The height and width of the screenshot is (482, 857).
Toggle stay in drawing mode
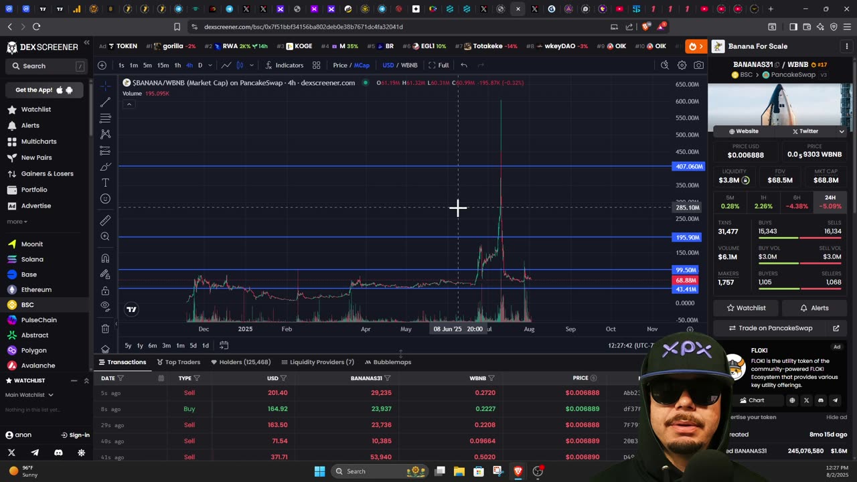coord(105,274)
